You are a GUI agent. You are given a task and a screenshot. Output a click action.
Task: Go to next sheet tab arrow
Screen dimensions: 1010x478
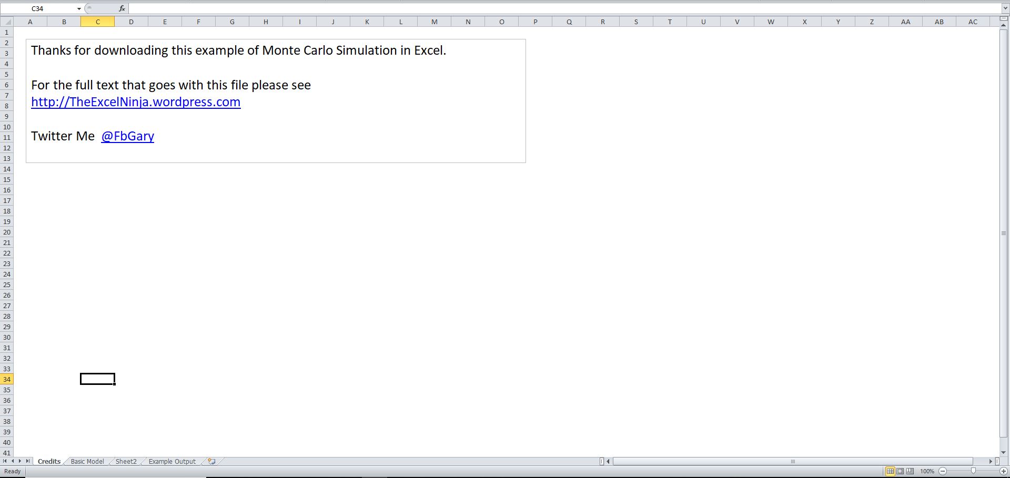20,461
